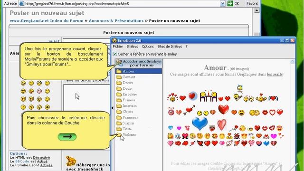Viewport: 304px width, 171px height.
Task: Open the Fumeur category folder
Action: pyautogui.click(x=126, y=100)
